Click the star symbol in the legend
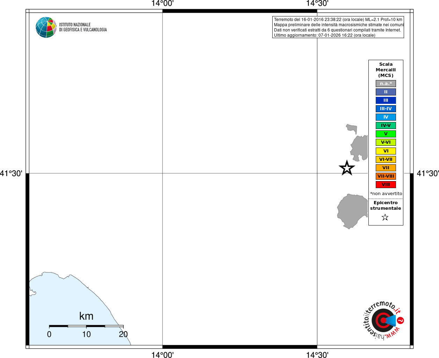This screenshot has width=439, height=358. 385,217
